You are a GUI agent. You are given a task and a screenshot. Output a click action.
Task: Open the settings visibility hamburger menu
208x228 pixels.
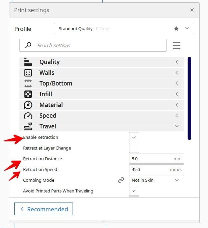pyautogui.click(x=177, y=45)
